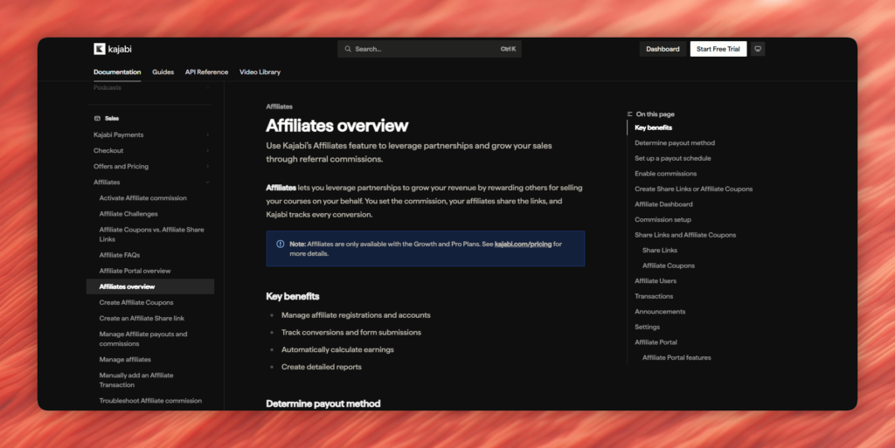Image resolution: width=895 pixels, height=448 pixels.
Task: Click the Ctrl K shortcut hint
Action: (508, 49)
